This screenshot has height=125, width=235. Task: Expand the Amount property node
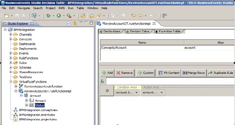[x=27, y=100]
